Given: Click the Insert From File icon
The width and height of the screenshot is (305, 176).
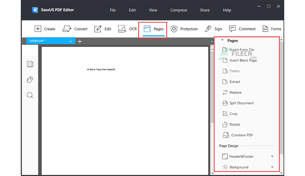Looking at the screenshot, I should (x=225, y=49).
